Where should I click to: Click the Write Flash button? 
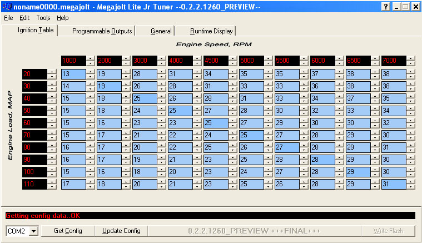pyautogui.click(x=388, y=231)
